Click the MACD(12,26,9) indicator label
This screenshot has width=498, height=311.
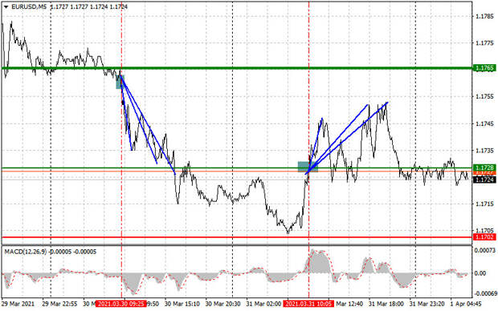coord(26,252)
